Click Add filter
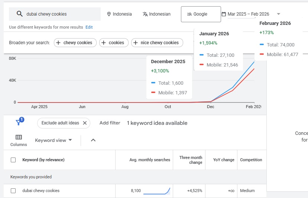The image size is (308, 198). (110, 123)
